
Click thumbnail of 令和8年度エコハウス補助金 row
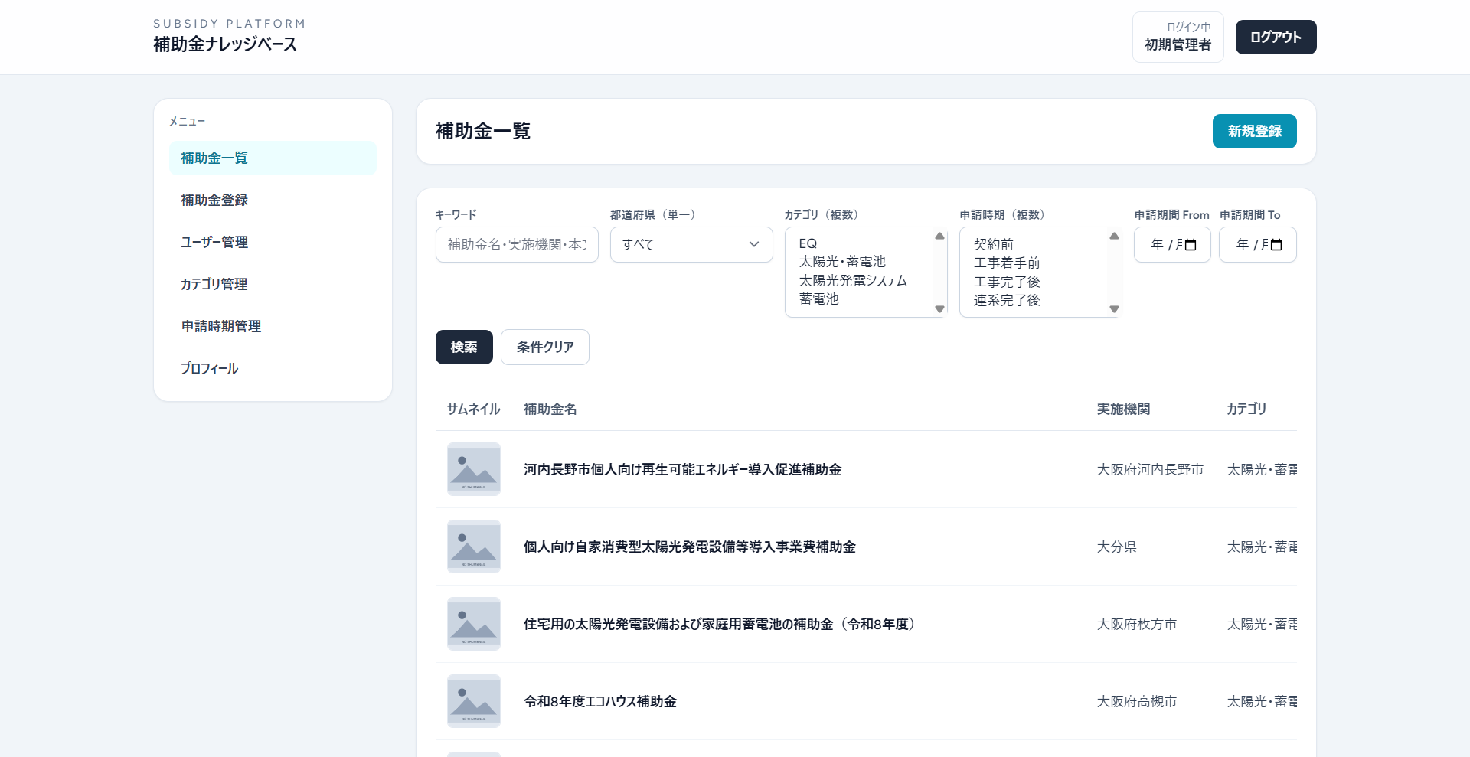click(x=474, y=701)
